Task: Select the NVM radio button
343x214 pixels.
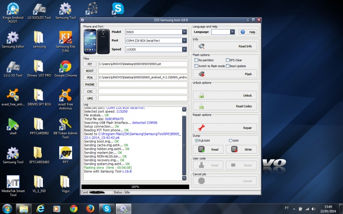Action: [x=230, y=141]
